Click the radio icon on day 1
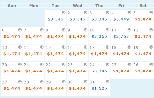Screen dimensions: 154x98 click(x=64, y=12)
